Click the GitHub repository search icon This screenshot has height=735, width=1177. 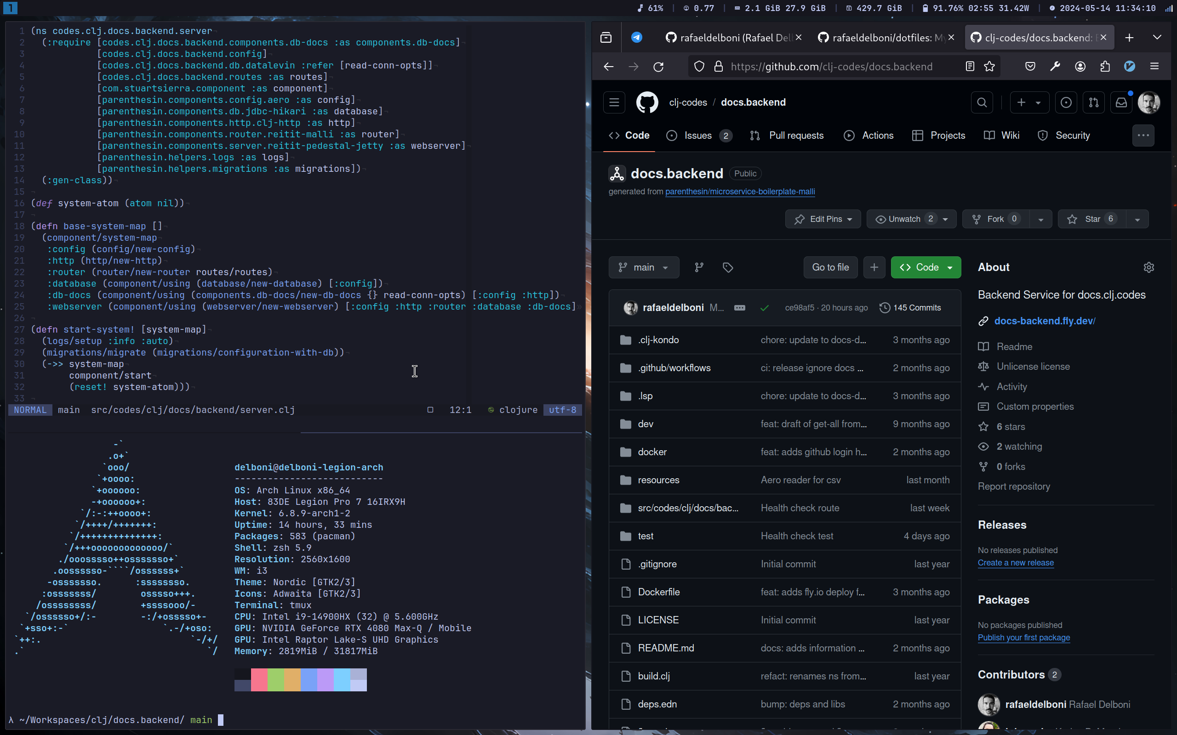tap(982, 102)
